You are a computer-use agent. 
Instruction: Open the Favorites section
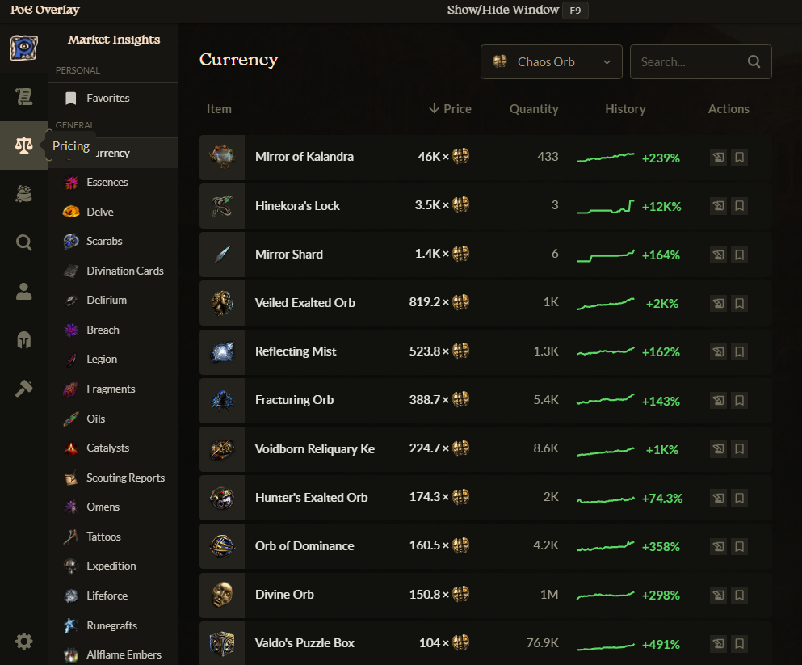coord(107,98)
